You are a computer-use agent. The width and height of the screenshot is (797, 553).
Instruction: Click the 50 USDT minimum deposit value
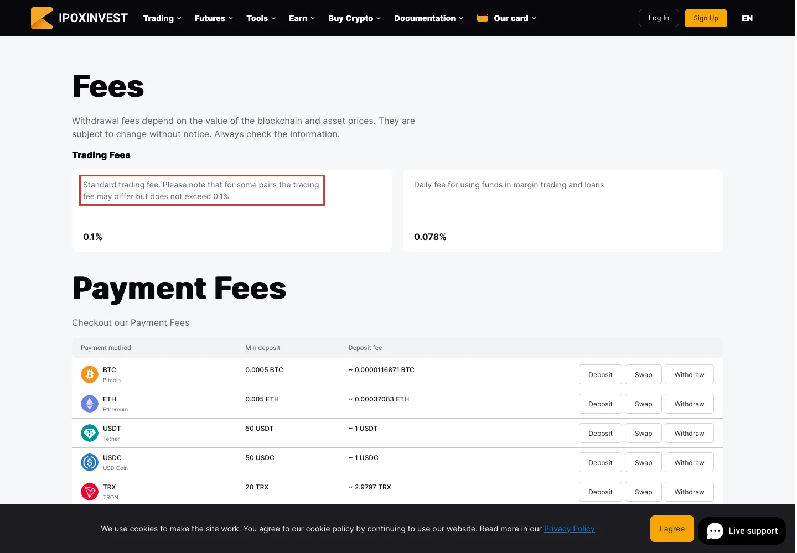(x=259, y=429)
